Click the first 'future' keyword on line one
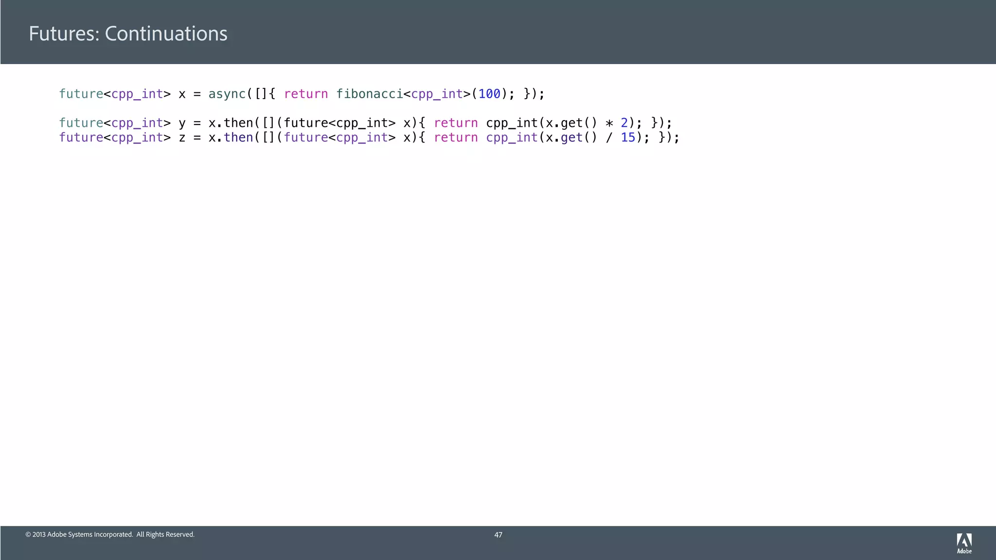 point(81,94)
